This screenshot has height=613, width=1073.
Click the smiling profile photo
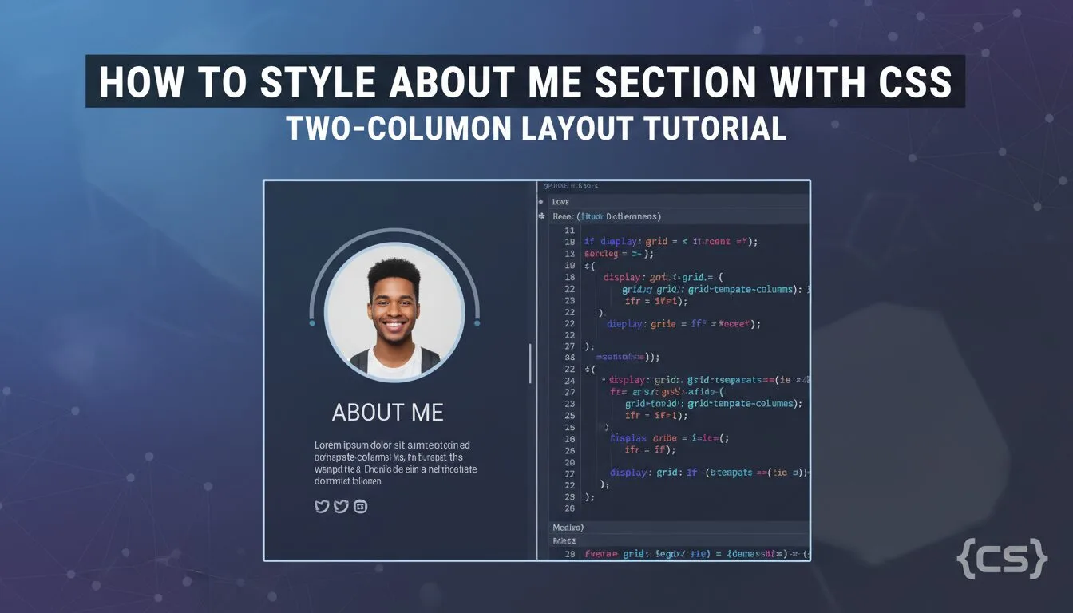point(394,312)
